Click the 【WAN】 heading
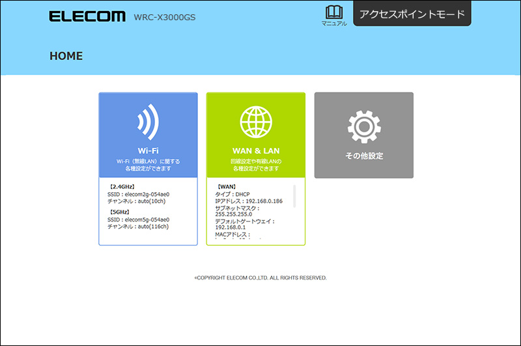 click(227, 187)
